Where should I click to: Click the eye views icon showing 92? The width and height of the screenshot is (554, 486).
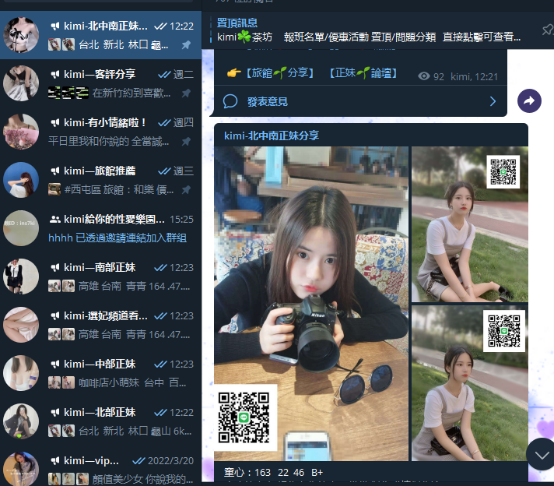(424, 76)
